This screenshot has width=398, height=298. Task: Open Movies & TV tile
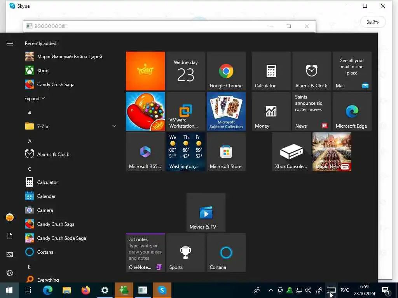click(x=206, y=212)
